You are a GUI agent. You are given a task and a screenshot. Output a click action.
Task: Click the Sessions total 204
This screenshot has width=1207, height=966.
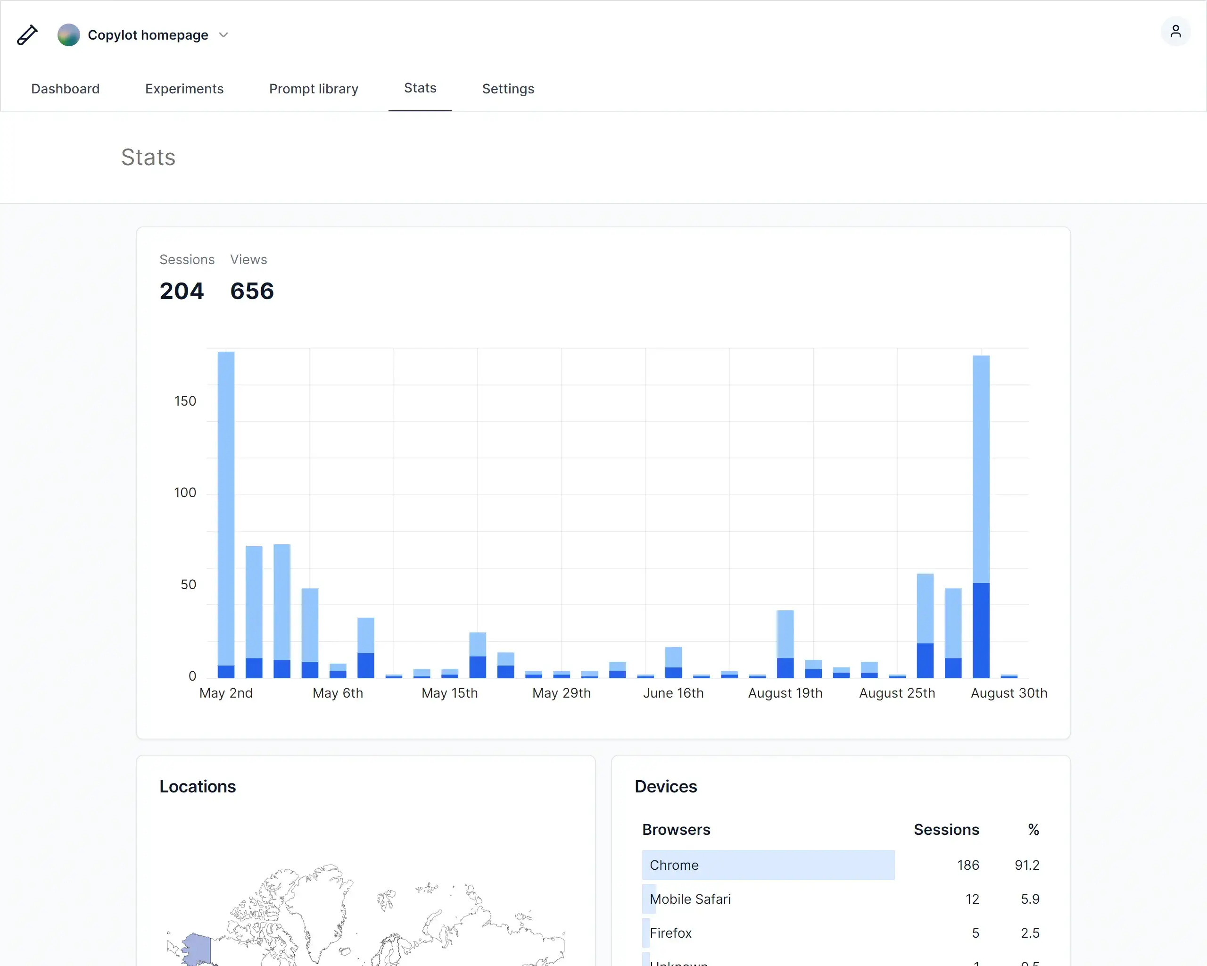point(182,291)
